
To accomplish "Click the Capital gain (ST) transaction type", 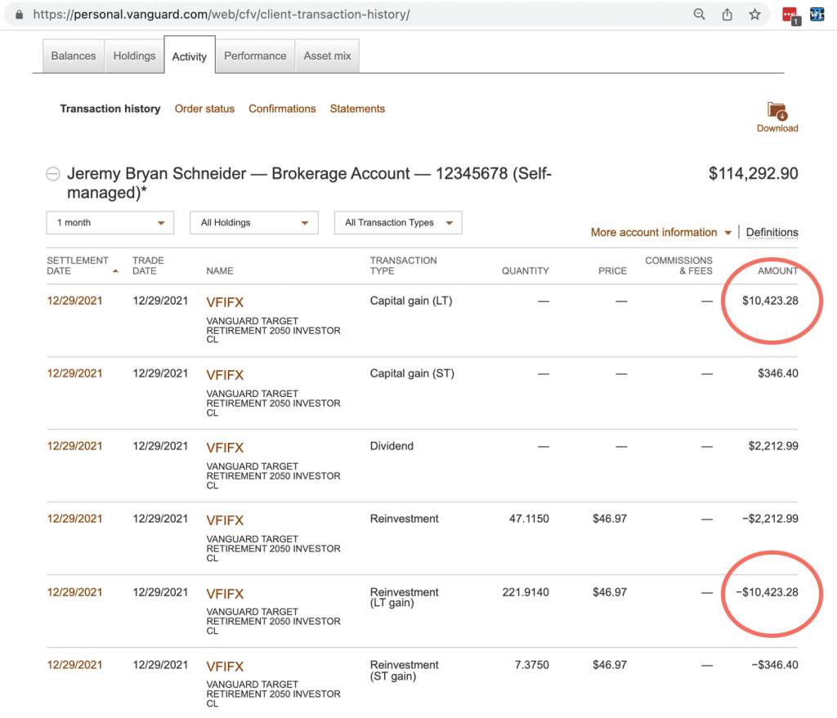I will (x=412, y=373).
